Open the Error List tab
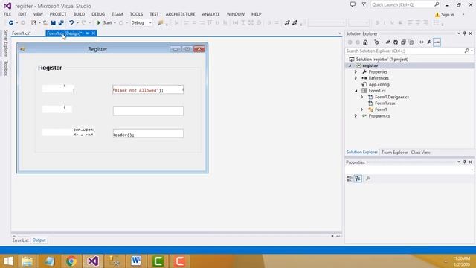Screen dimensions: 476x268 (x=20, y=240)
